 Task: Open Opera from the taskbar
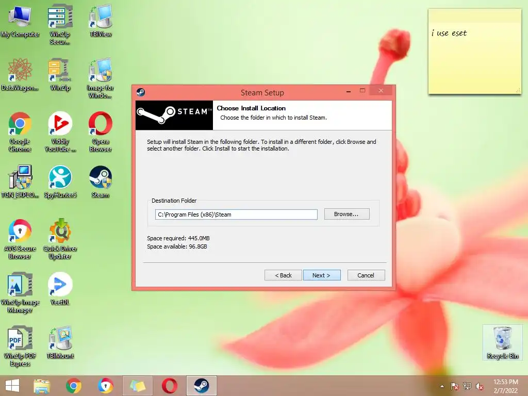169,386
